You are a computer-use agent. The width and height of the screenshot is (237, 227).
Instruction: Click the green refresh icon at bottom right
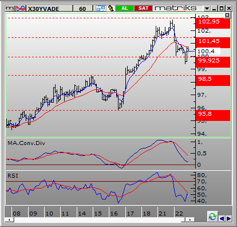pyautogui.click(x=213, y=217)
